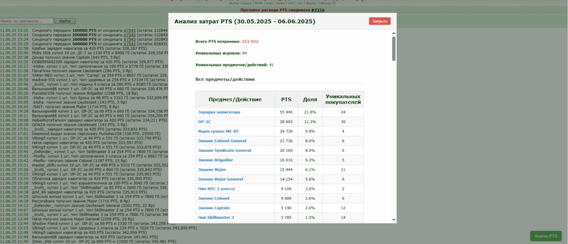Open the БАНК link in top navigation
Viewport: 568px width, 244px height.
[x=259, y=3]
